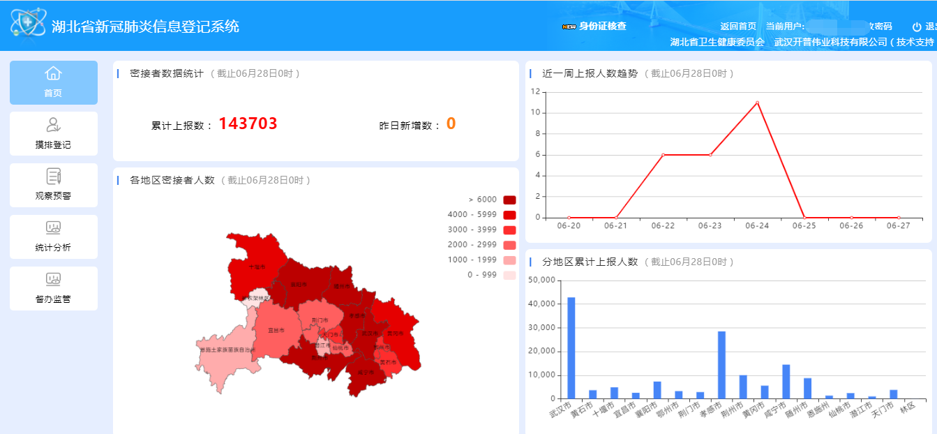Click the 督办监管 monitor icon

(x=53, y=280)
